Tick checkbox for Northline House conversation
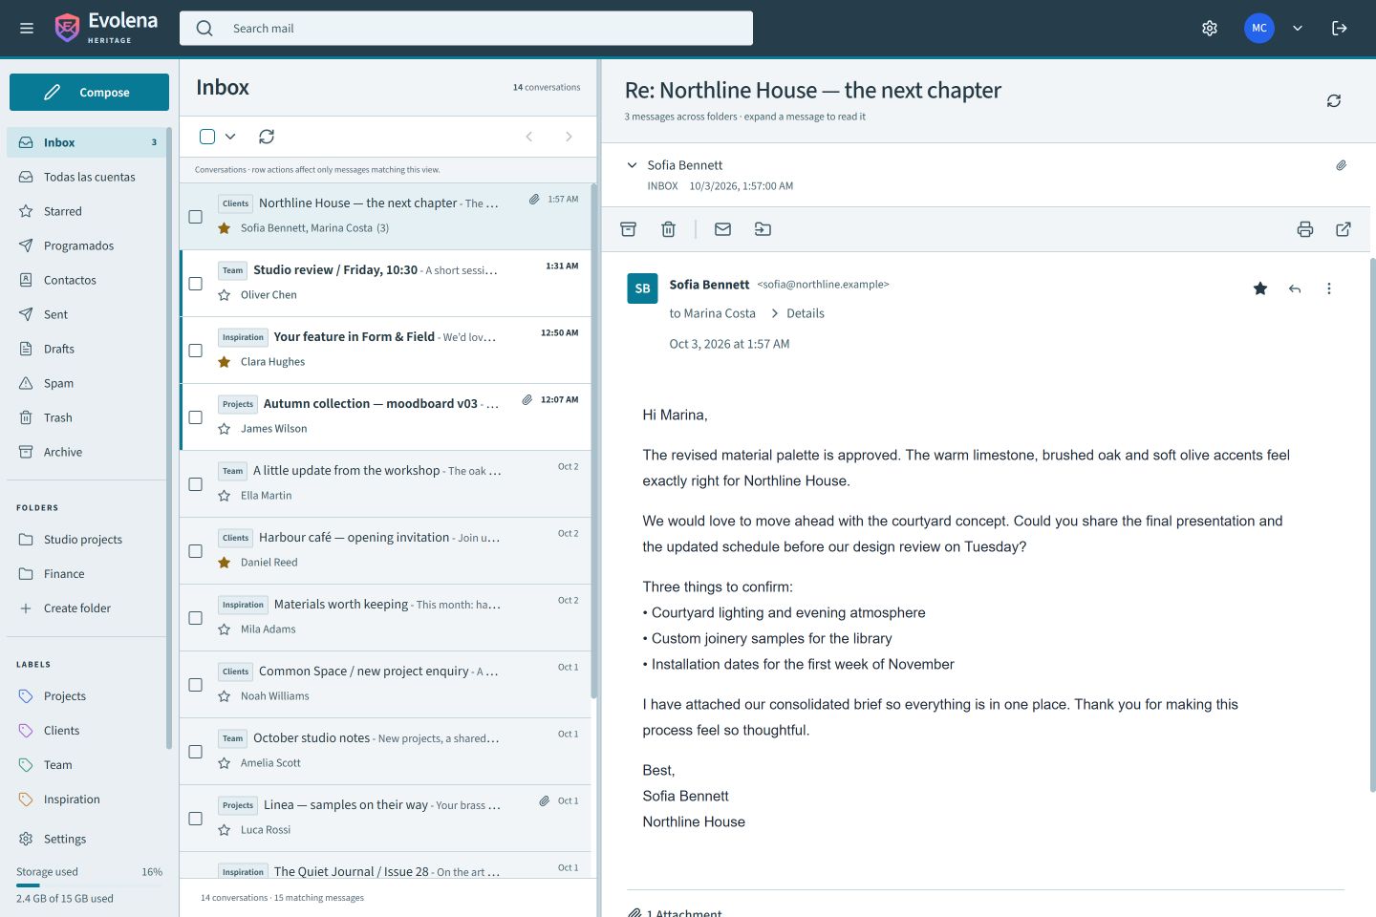This screenshot has height=917, width=1376. pyautogui.click(x=196, y=217)
